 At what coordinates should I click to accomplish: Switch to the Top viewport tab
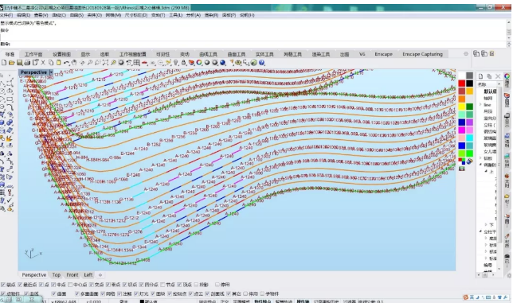(x=57, y=275)
